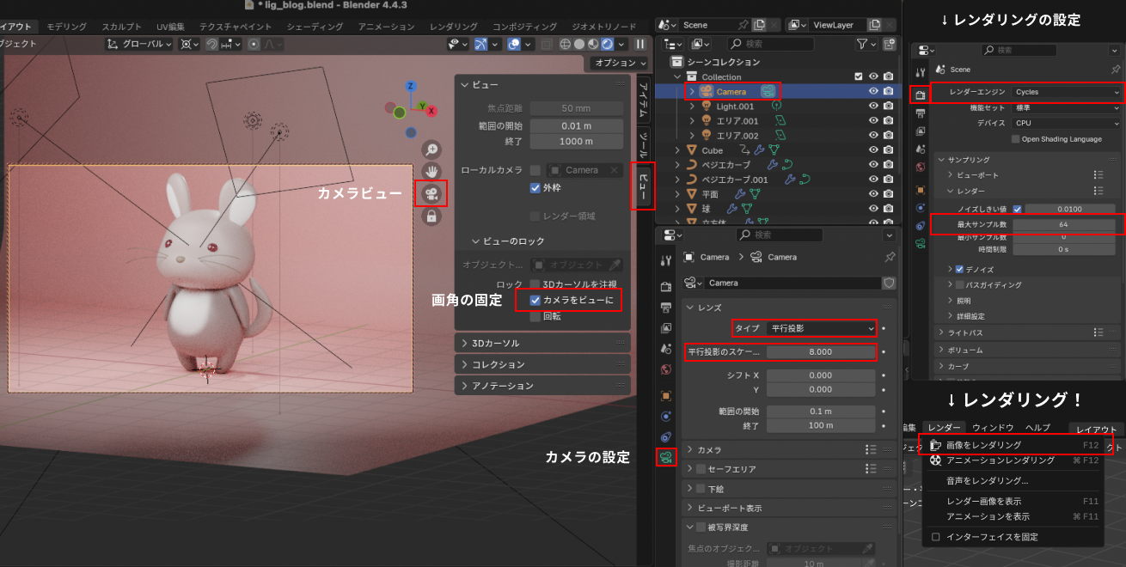Select 画像をレンダリング menu entry
Image resolution: width=1126 pixels, height=567 pixels.
click(x=1012, y=445)
